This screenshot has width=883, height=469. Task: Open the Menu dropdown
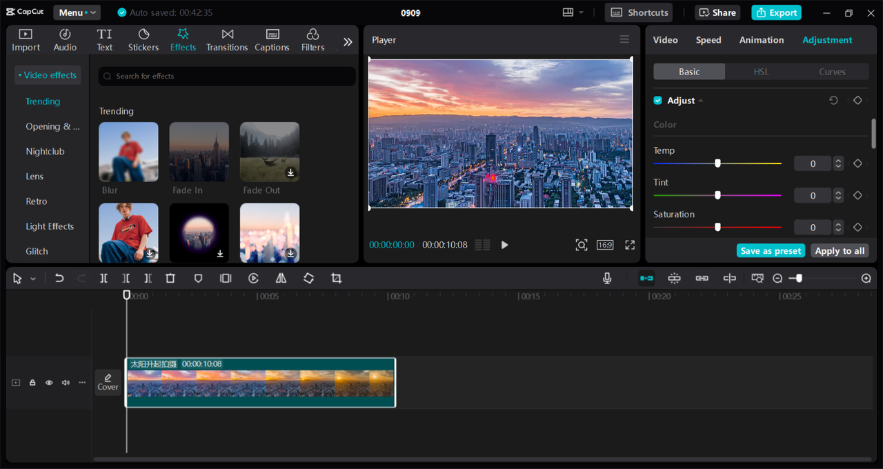[77, 12]
